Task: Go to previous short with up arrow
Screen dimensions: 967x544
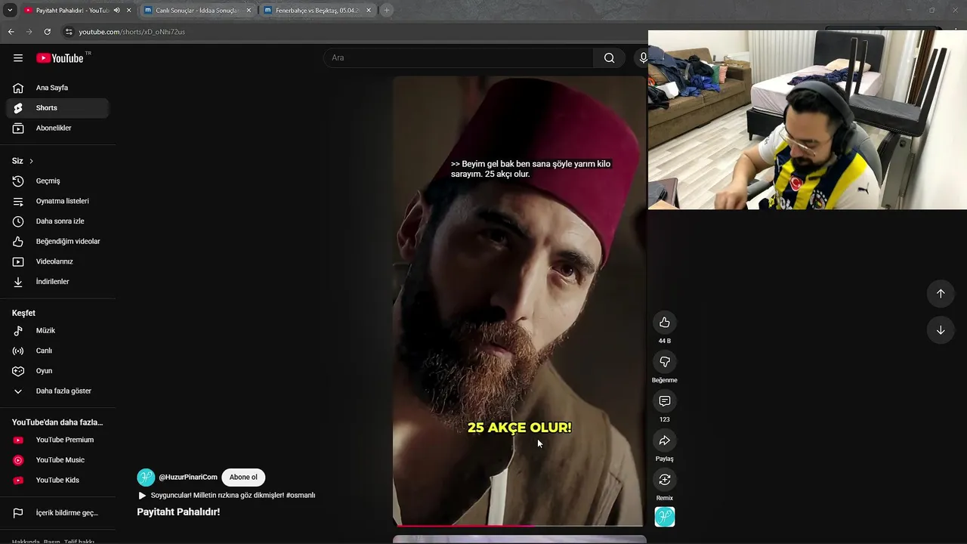Action: 941,293
